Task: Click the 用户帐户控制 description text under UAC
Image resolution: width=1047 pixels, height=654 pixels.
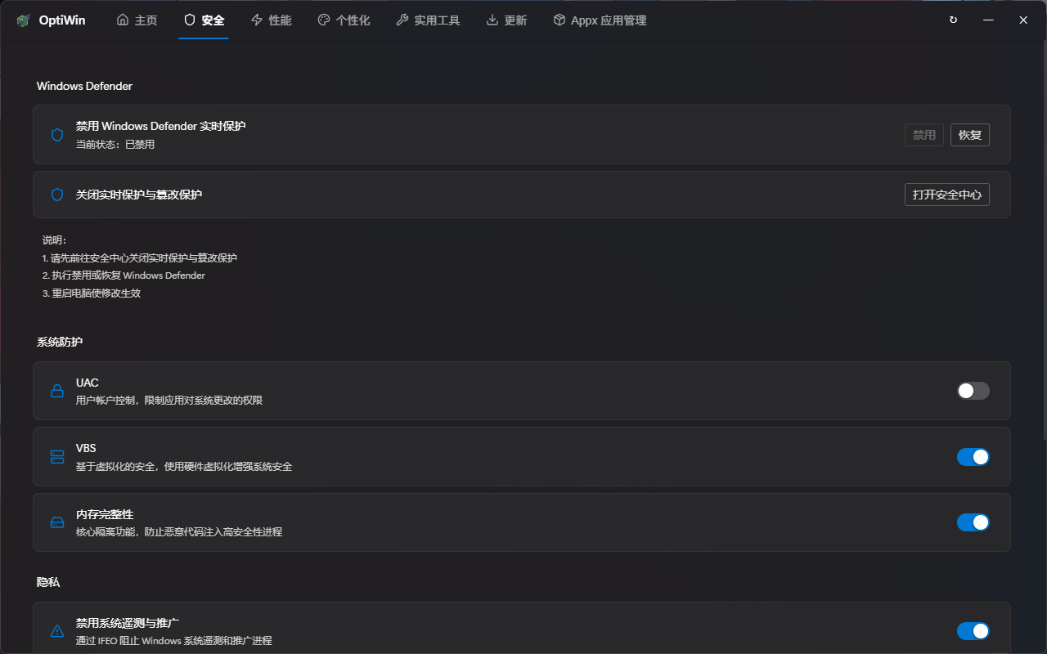Action: pyautogui.click(x=169, y=401)
